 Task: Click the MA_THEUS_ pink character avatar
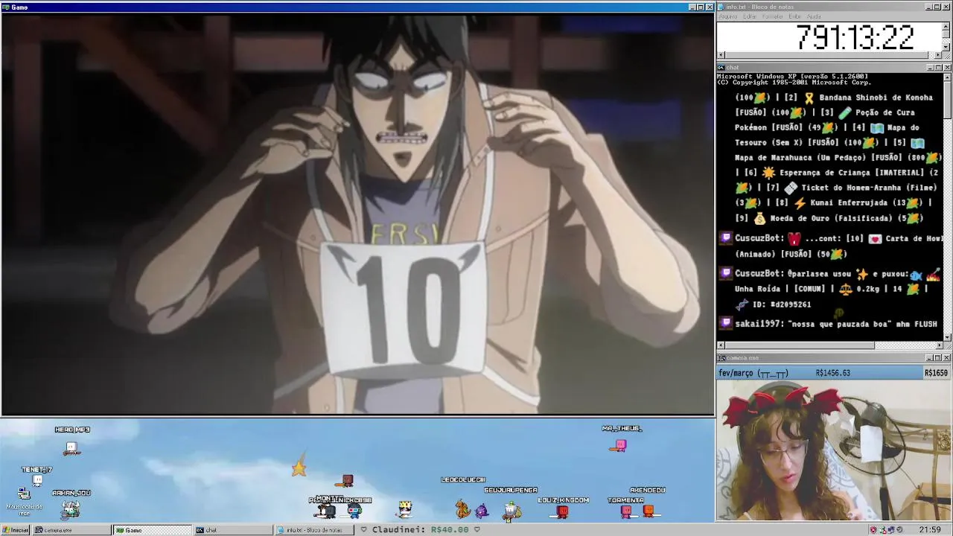pos(619,445)
